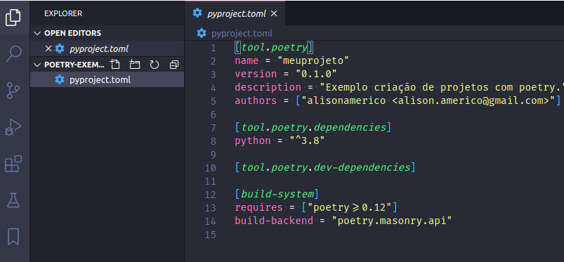Click the "meuprojeto" name value
This screenshot has height=262, width=564.
[x=313, y=60]
